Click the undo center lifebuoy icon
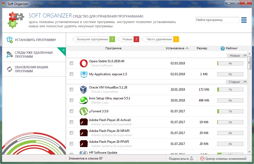The width and height of the screenshot is (254, 164). [x=202, y=158]
